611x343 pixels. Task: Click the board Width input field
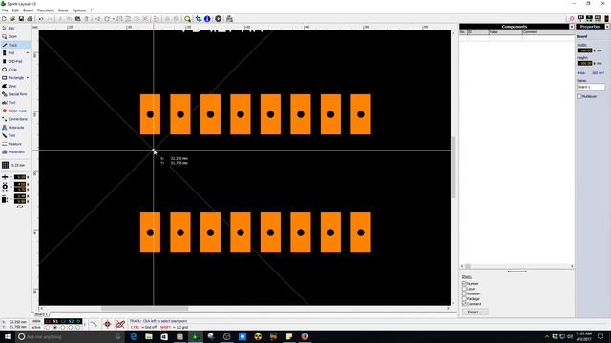tap(584, 50)
